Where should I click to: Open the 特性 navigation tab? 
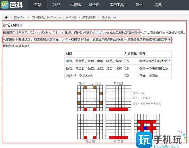(x=139, y=5)
